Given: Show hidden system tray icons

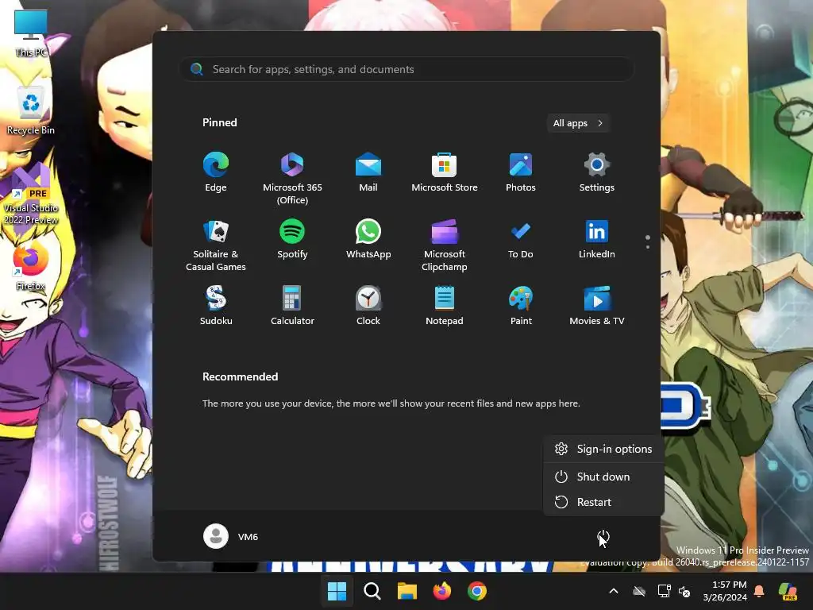Looking at the screenshot, I should 614,591.
